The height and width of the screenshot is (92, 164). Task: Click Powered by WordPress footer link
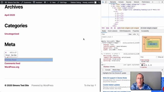[x=42, y=85]
